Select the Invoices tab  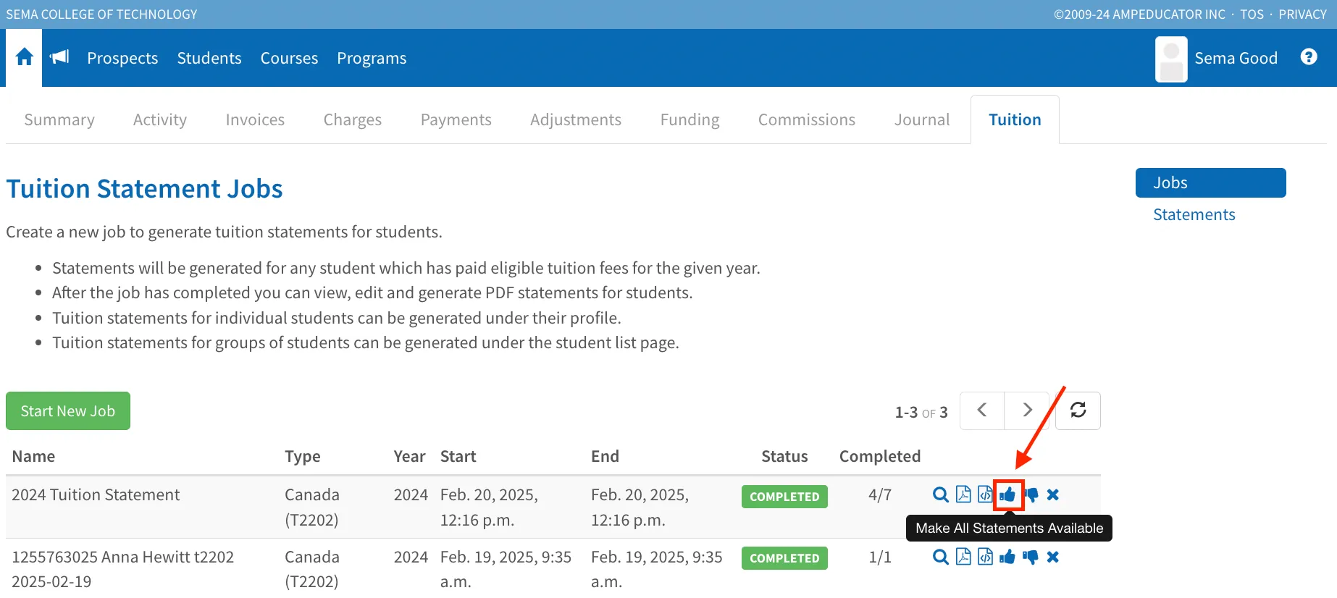point(255,119)
